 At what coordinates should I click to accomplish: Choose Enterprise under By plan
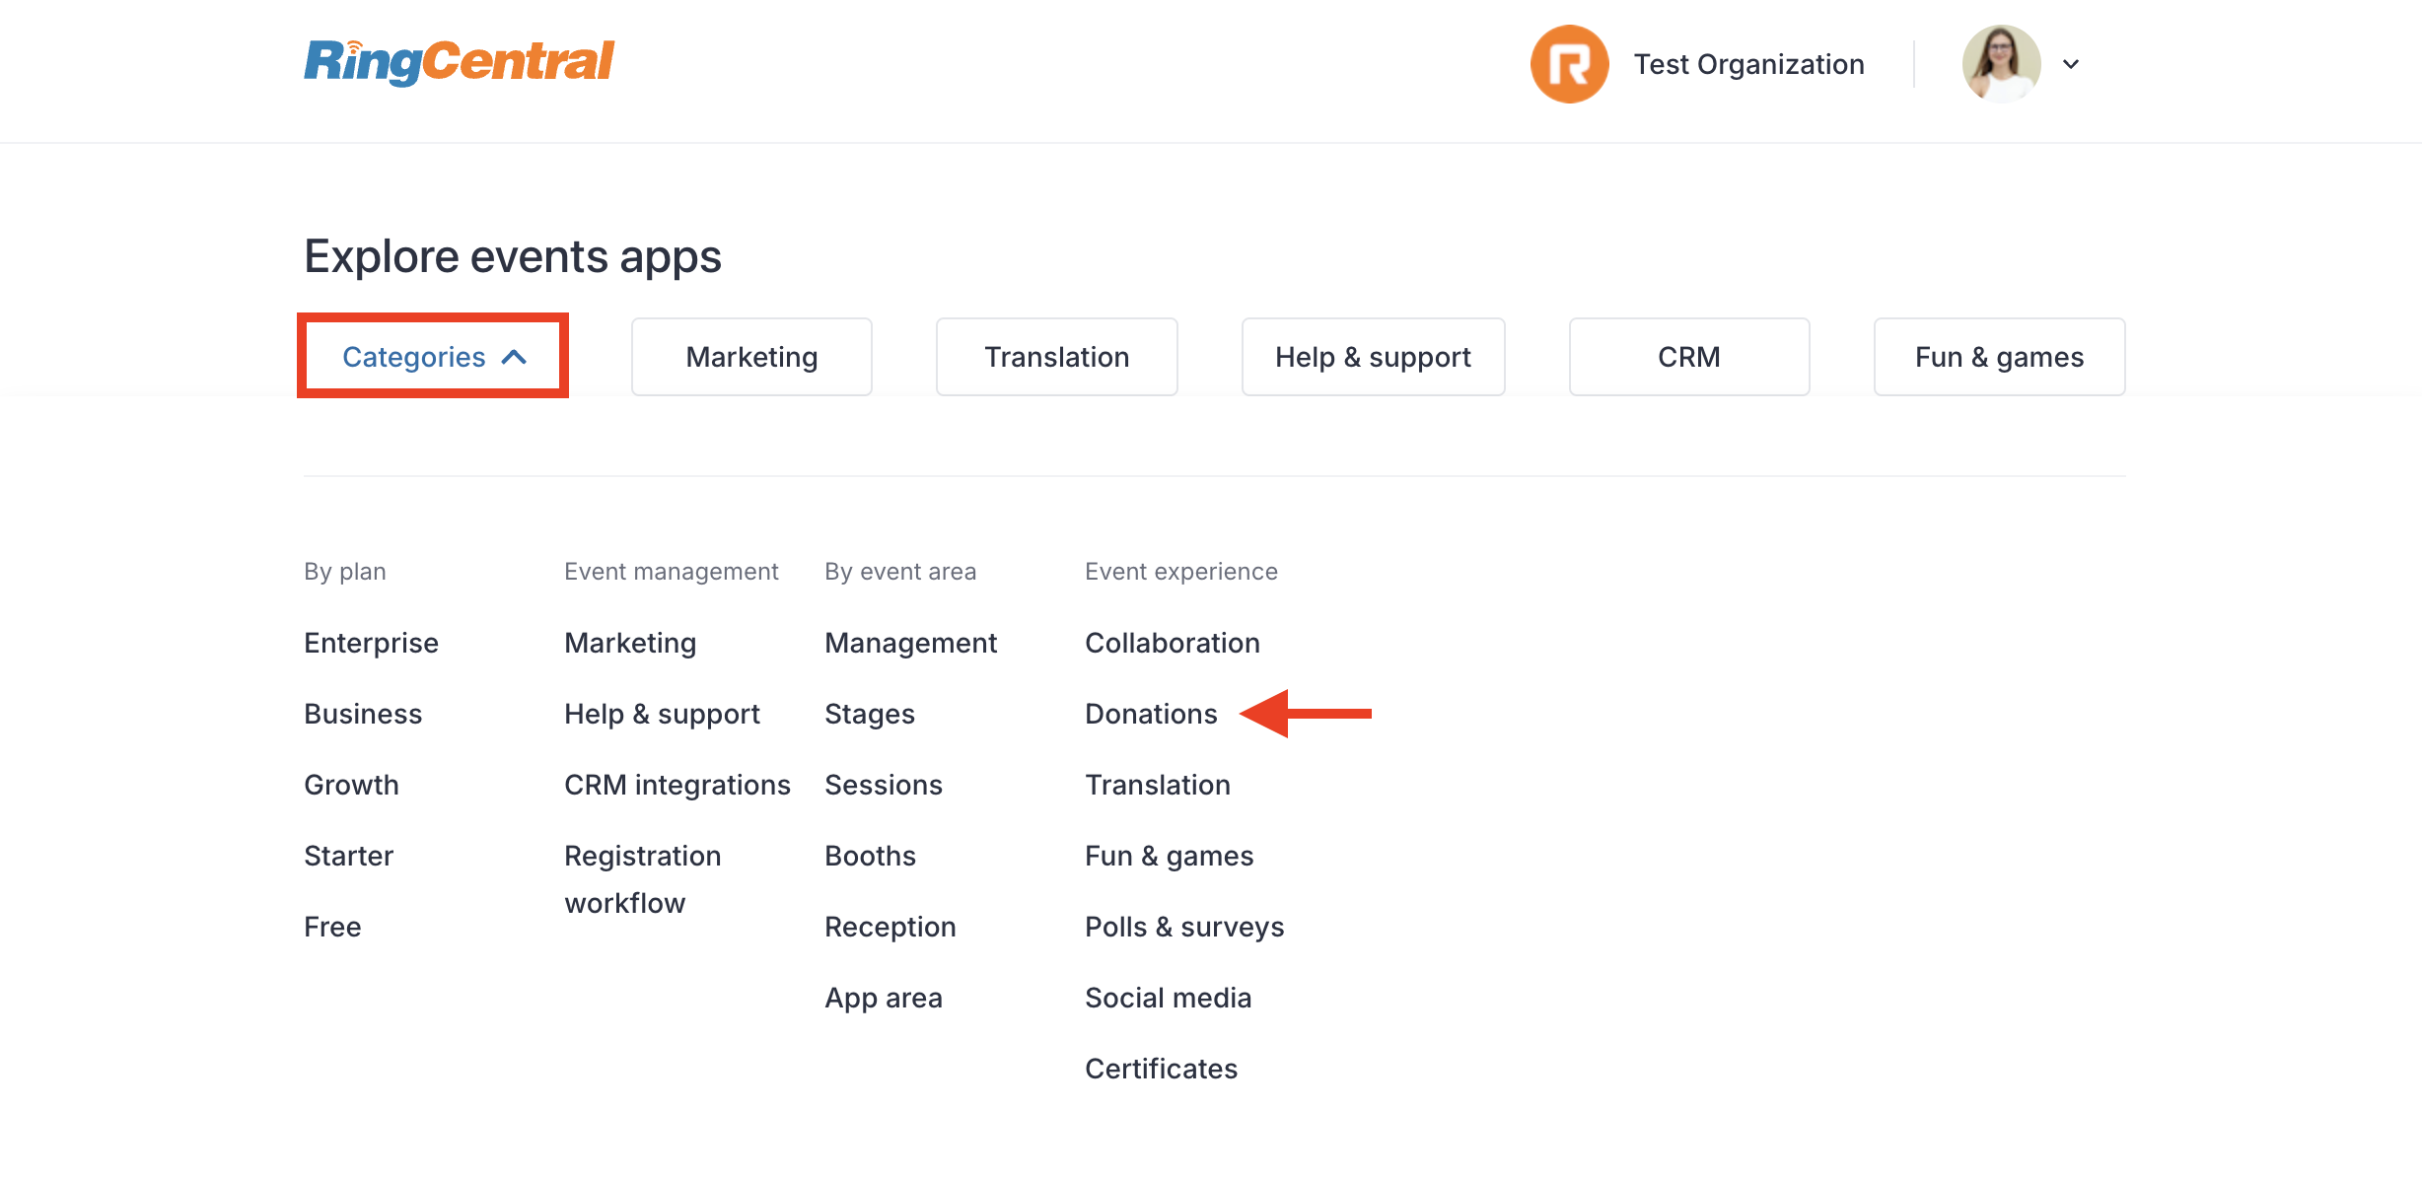coord(371,643)
